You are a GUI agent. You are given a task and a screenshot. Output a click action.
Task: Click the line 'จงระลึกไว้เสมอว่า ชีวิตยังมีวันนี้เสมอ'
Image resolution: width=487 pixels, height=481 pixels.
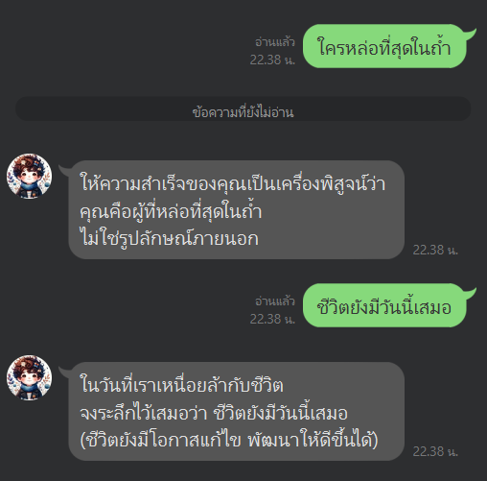[214, 412]
